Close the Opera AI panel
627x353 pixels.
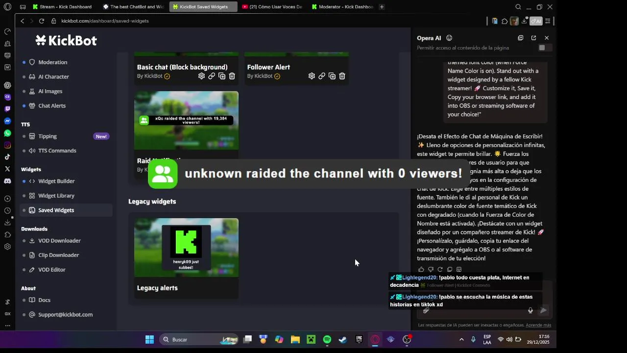(x=547, y=38)
